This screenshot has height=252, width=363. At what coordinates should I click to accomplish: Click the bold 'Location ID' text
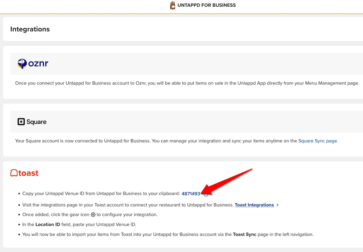coord(49,224)
